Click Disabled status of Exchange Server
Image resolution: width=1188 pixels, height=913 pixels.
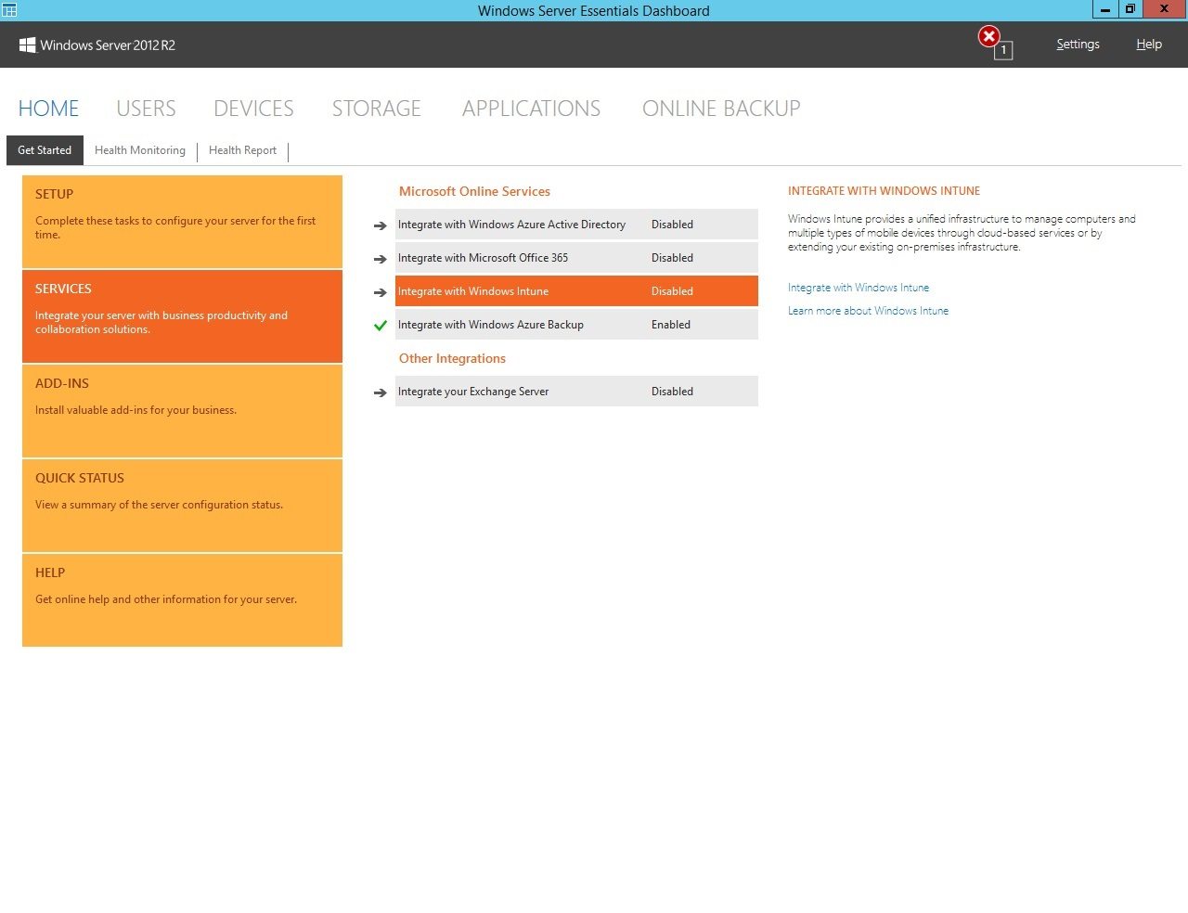[672, 392]
